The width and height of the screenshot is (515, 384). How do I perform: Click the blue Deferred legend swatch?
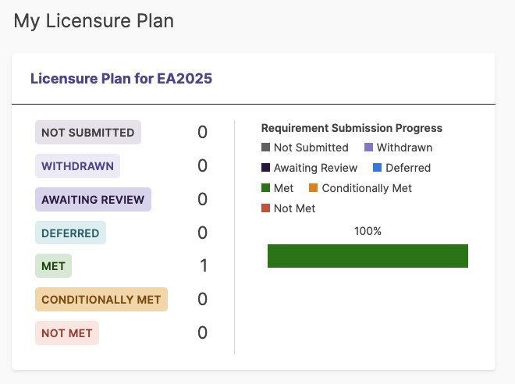(377, 168)
